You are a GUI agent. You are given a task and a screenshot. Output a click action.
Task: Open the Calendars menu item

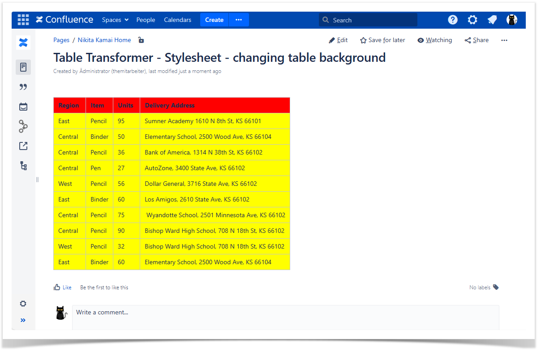click(x=177, y=20)
